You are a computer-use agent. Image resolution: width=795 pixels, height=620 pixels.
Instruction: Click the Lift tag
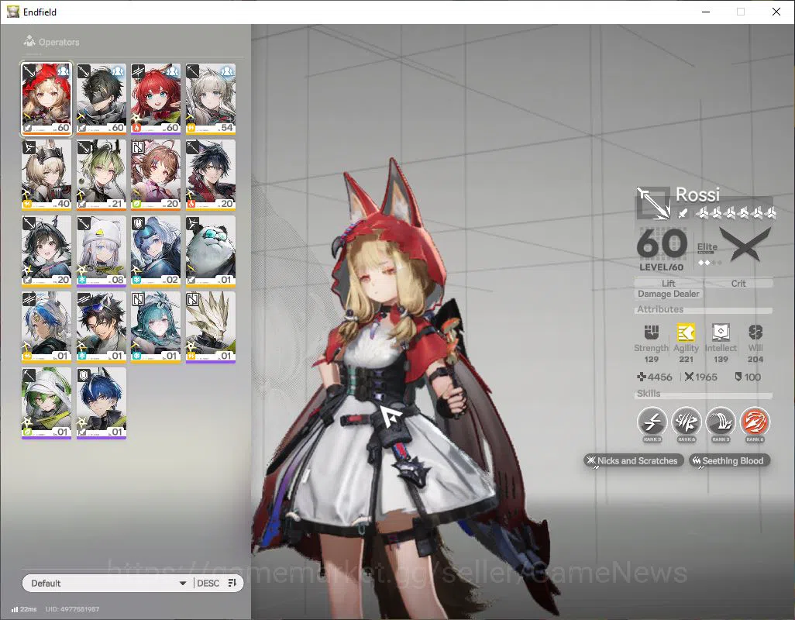point(668,284)
